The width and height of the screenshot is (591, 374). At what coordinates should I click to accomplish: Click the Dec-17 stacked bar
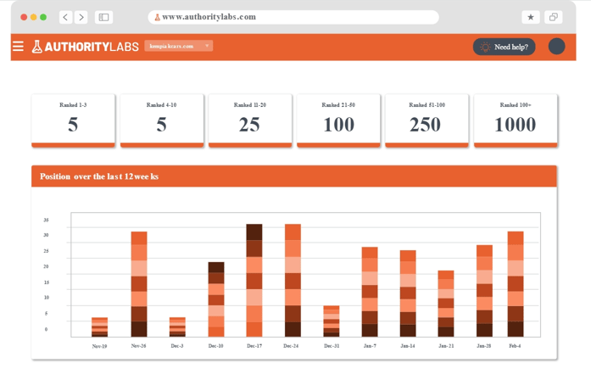tap(254, 281)
